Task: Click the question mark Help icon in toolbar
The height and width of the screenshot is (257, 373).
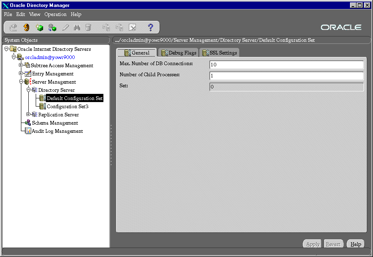Action: tap(150, 28)
